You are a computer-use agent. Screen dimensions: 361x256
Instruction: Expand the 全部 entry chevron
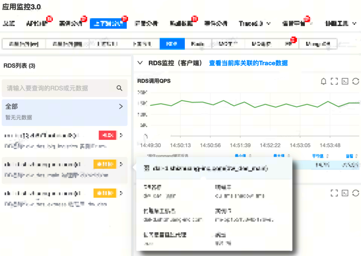(121, 106)
